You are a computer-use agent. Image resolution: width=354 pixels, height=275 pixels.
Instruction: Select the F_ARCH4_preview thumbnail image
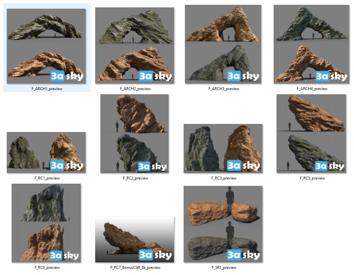(311, 44)
